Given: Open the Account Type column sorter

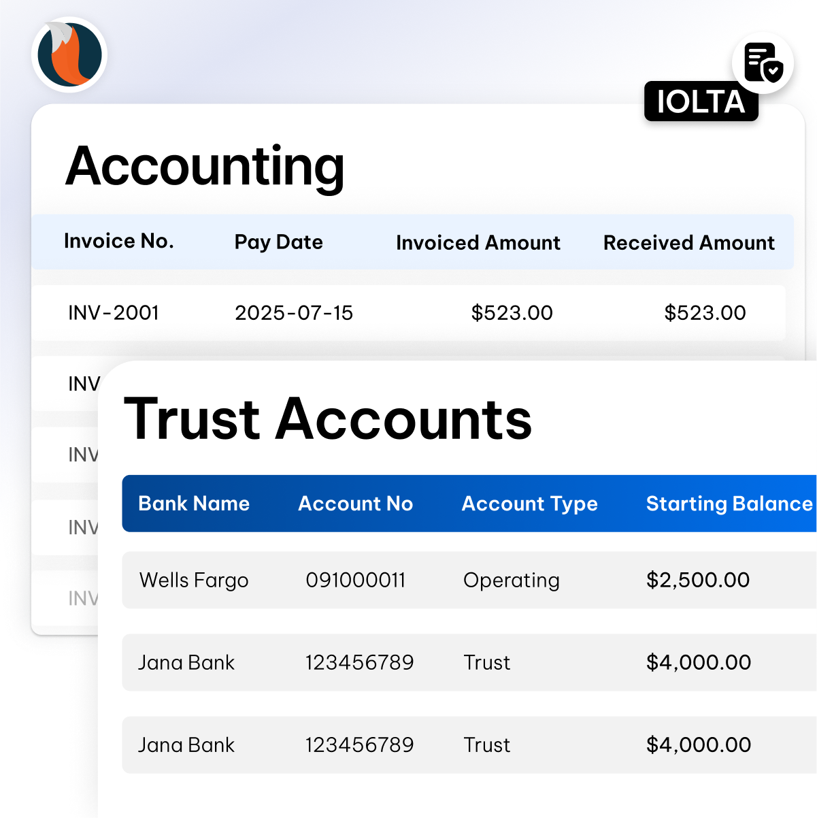Looking at the screenshot, I should pos(530,504).
